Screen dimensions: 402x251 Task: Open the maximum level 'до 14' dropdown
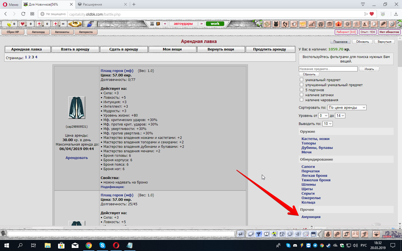coord(340,116)
